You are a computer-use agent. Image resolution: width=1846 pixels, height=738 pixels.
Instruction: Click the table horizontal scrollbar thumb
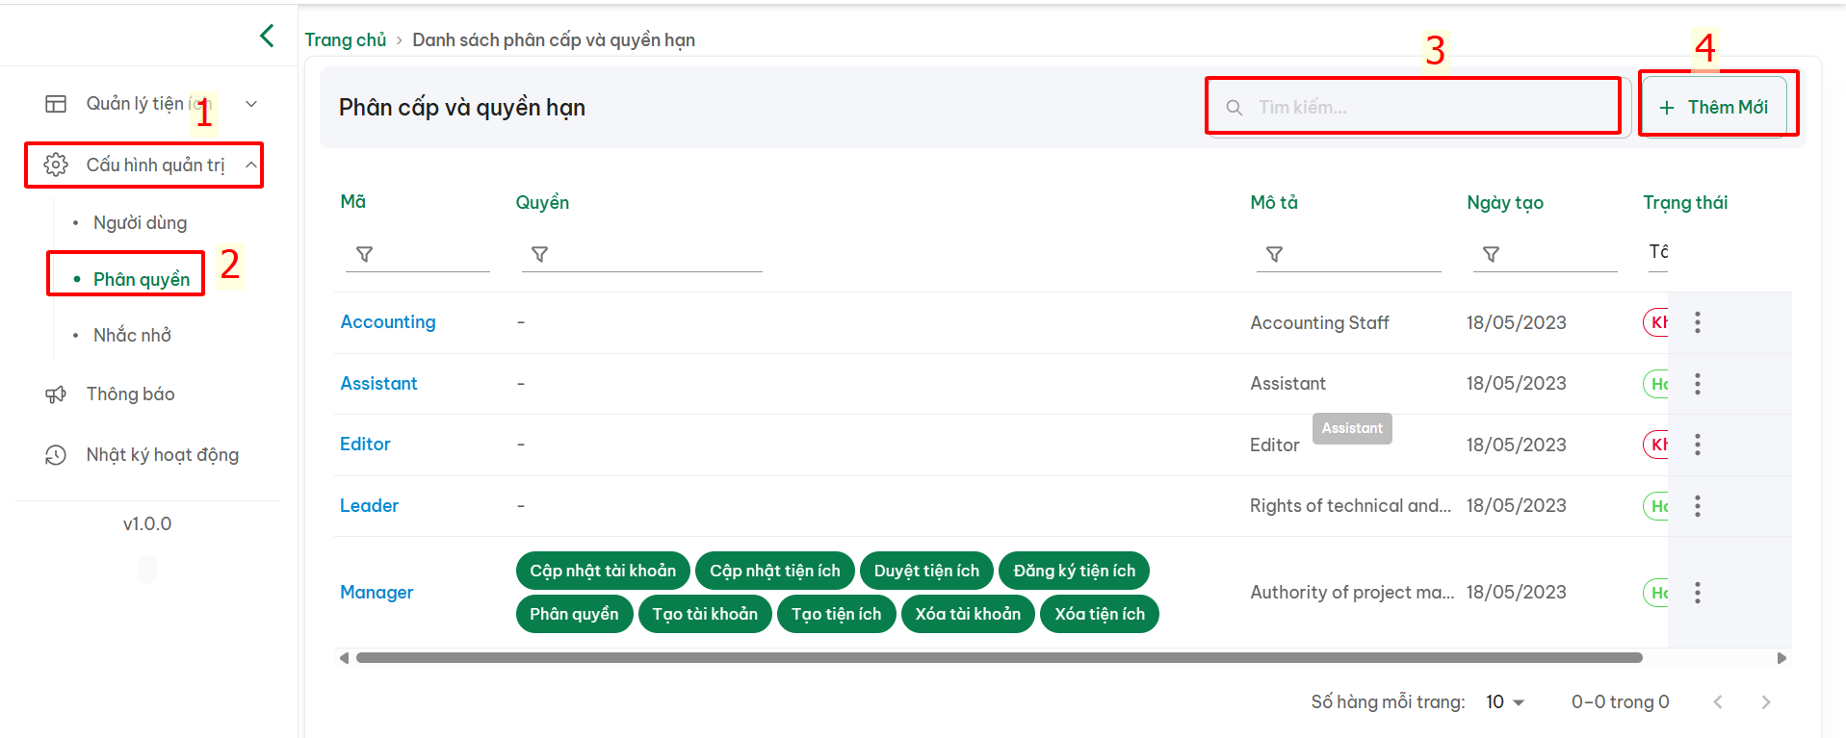(x=999, y=658)
